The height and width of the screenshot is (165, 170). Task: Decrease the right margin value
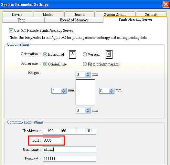tap(111, 92)
